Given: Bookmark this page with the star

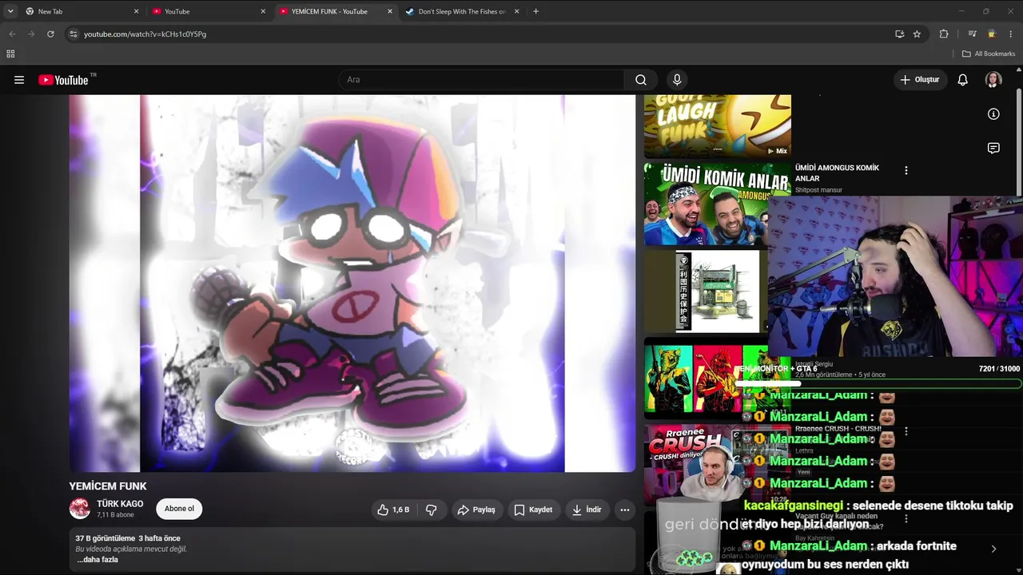Looking at the screenshot, I should (x=917, y=34).
